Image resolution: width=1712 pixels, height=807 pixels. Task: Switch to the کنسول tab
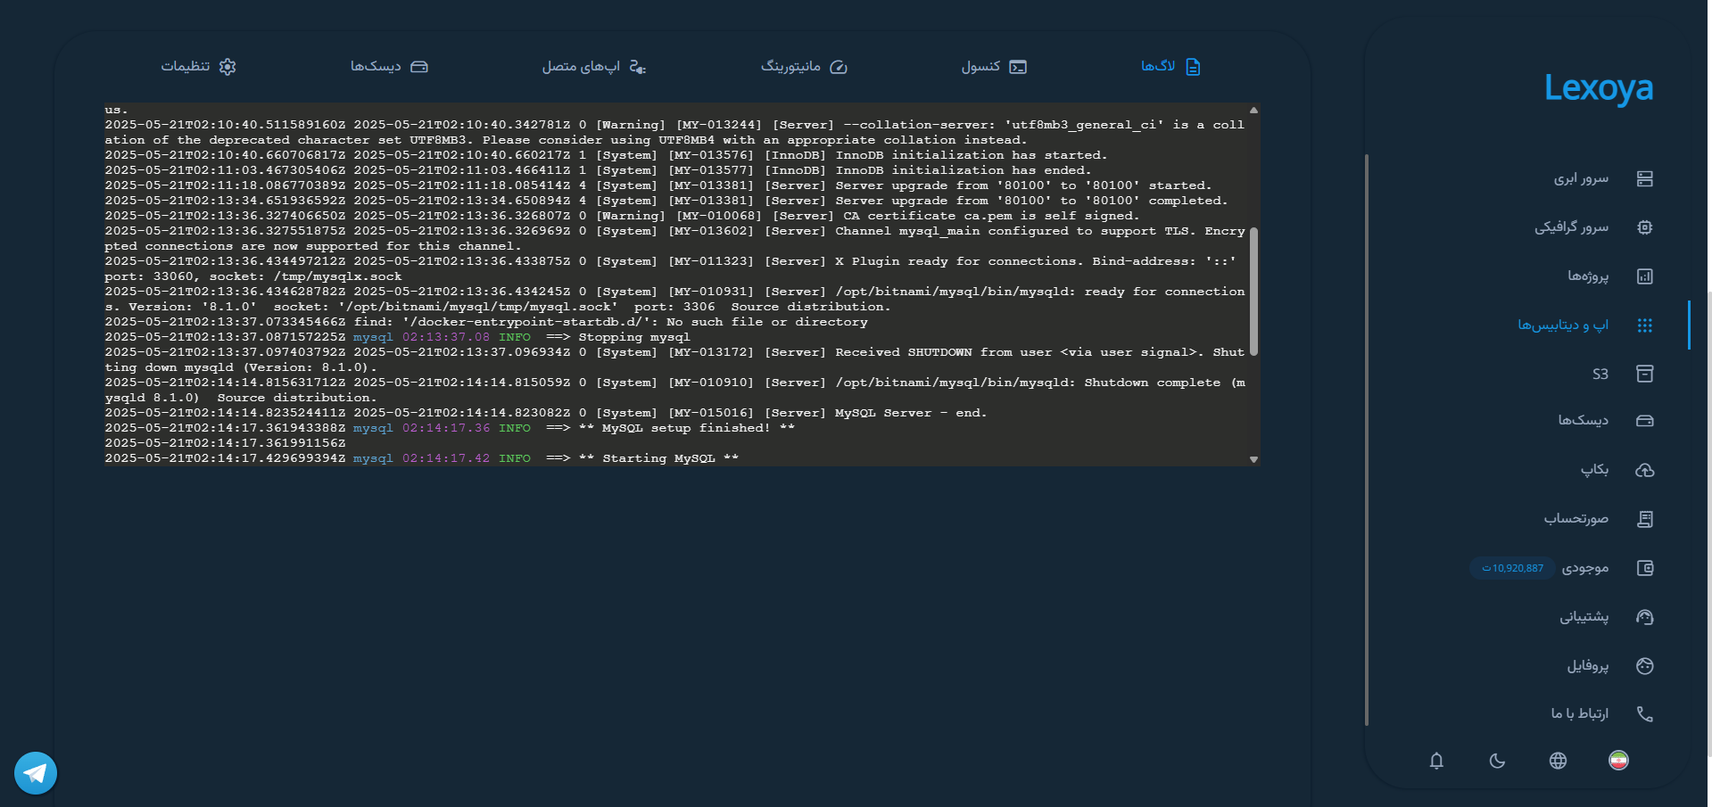click(x=994, y=67)
